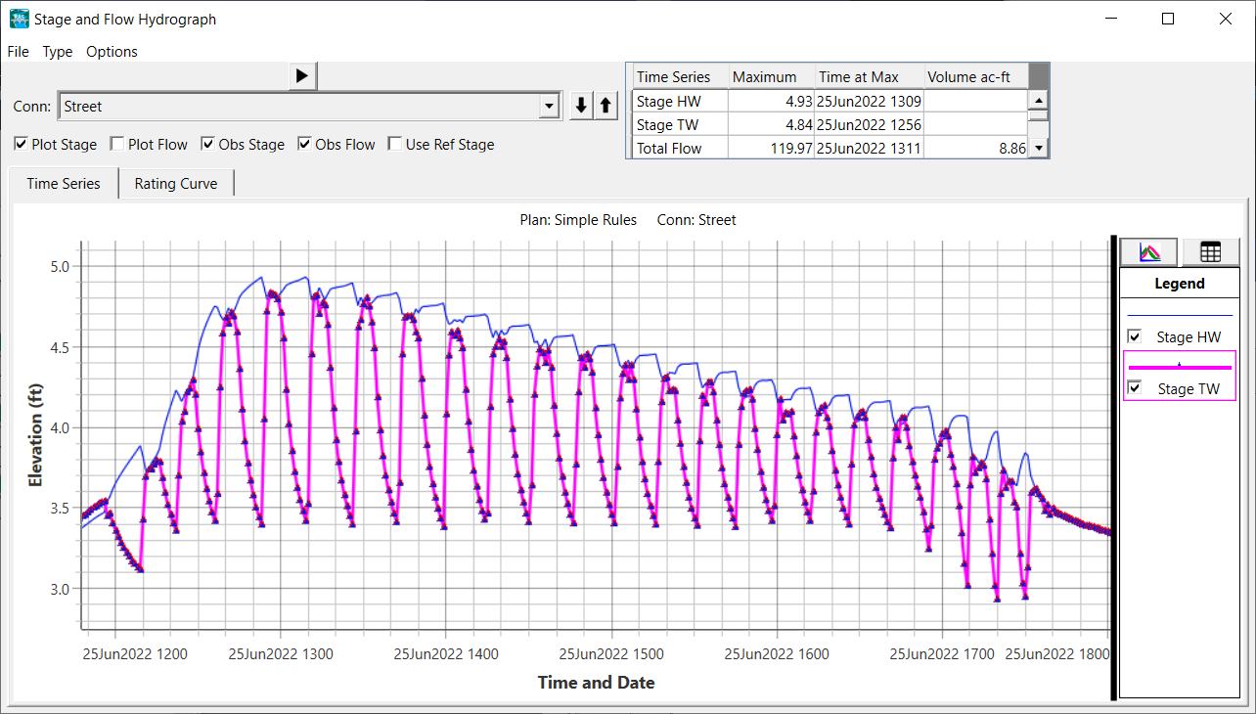1256x714 pixels.
Task: Click the summary table scroll up arrow
Action: (1039, 100)
